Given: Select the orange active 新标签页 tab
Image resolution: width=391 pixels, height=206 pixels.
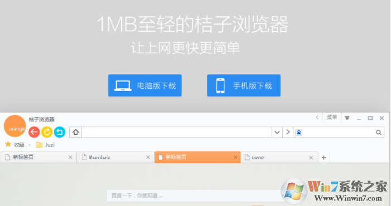Looking at the screenshot, I should (x=197, y=157).
